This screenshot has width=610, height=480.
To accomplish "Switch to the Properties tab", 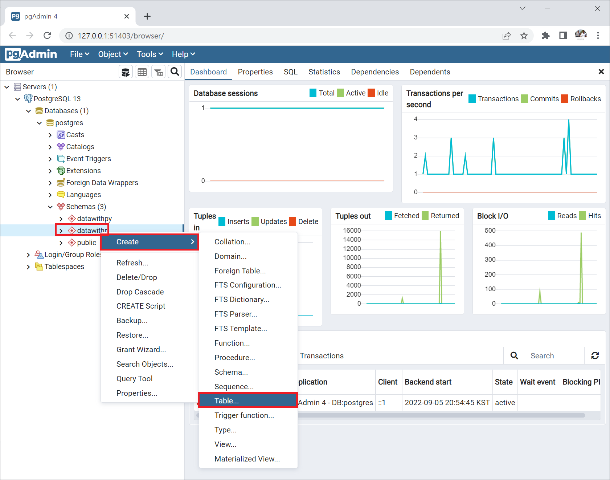I will tap(255, 72).
